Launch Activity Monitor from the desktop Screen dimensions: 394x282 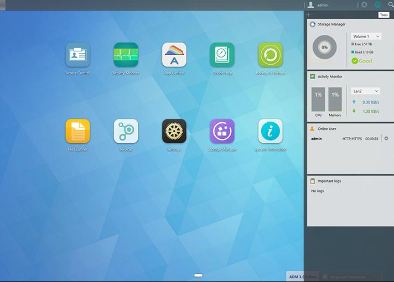[x=126, y=55]
